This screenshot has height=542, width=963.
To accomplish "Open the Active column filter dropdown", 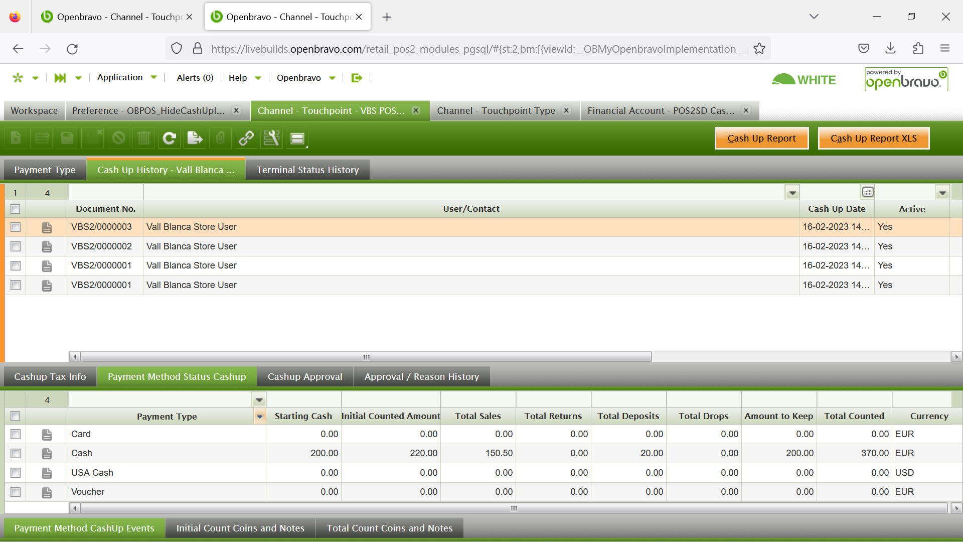I will tap(942, 193).
